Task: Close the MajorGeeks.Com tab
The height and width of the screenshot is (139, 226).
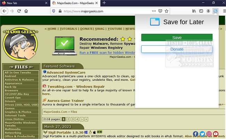Action: pyautogui.click(x=97, y=3)
